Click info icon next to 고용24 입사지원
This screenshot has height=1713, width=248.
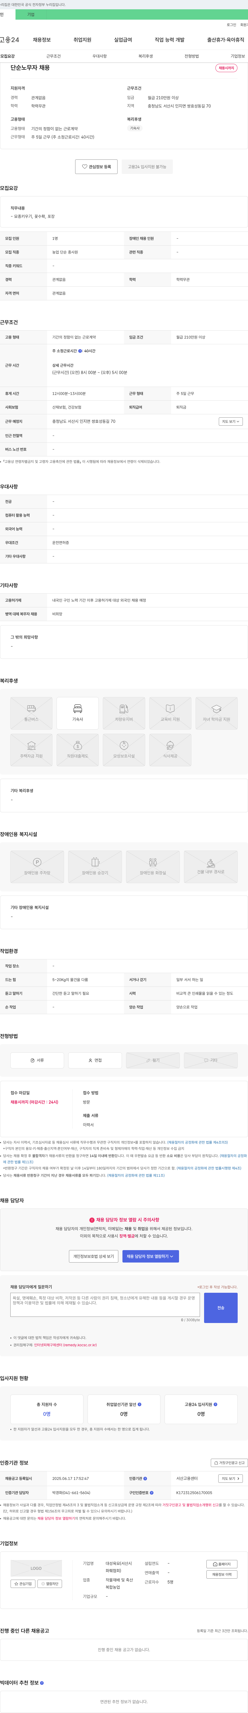coord(215,1404)
